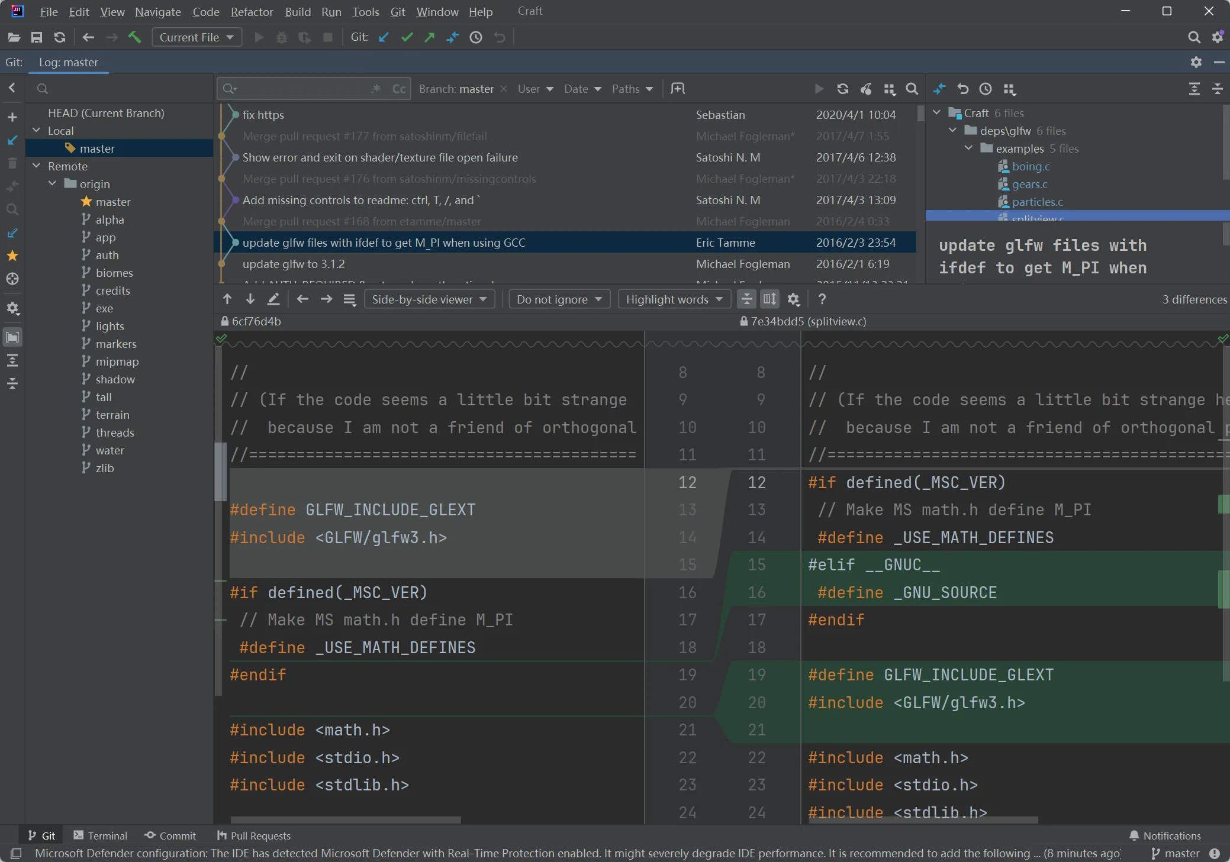
Task: Click the save all disk icon
Action: pos(37,37)
